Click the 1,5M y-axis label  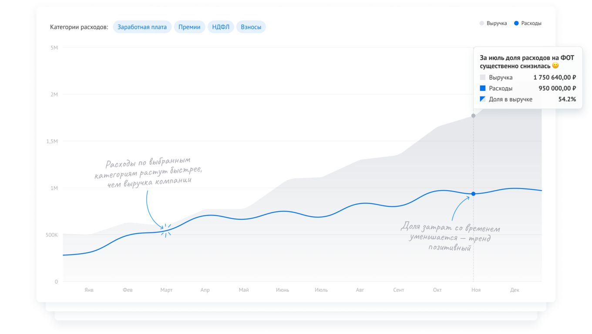pos(52,141)
